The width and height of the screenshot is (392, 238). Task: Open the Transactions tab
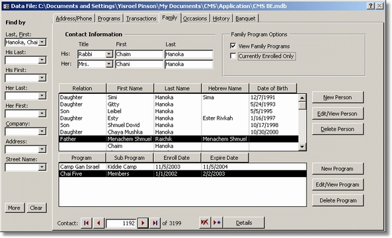point(141,19)
